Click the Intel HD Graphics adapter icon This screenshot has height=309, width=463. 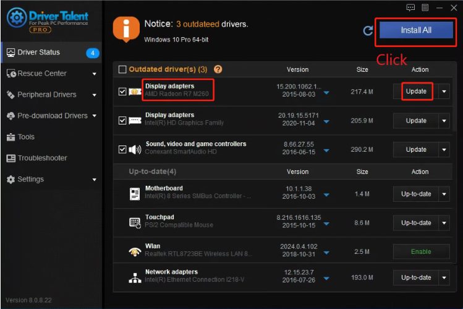(135, 121)
